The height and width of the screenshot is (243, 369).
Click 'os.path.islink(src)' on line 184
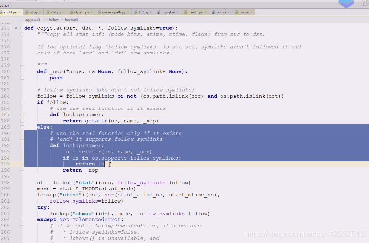click(173, 96)
